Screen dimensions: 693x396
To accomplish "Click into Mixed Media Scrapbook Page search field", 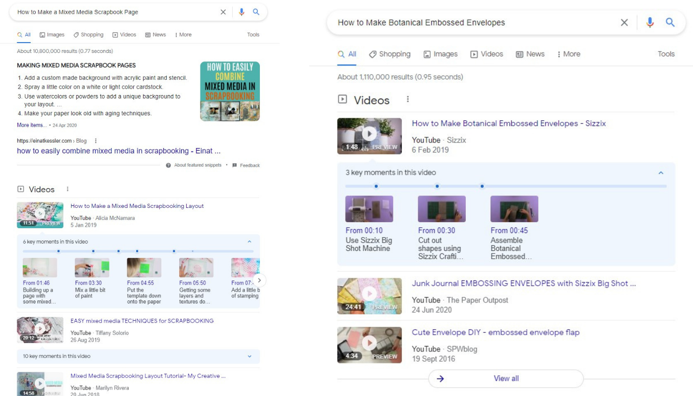I will pyautogui.click(x=116, y=12).
